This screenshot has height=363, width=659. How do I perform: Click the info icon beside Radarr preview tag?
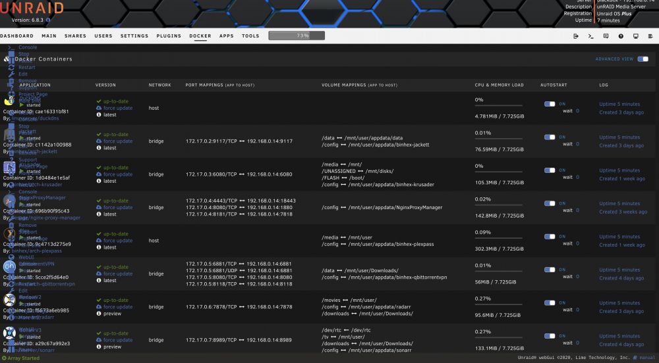click(99, 314)
